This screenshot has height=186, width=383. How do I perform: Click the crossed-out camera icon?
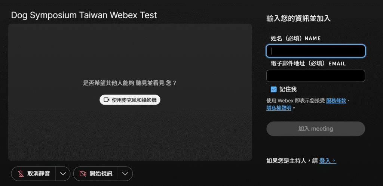(x=83, y=174)
